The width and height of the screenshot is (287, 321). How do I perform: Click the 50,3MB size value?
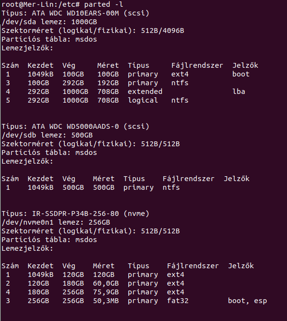106,301
